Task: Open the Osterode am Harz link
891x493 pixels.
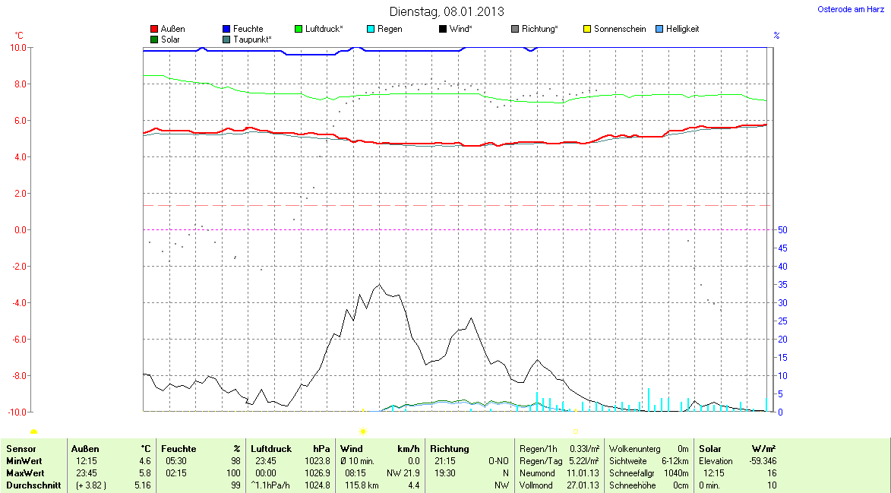Action: pos(851,9)
